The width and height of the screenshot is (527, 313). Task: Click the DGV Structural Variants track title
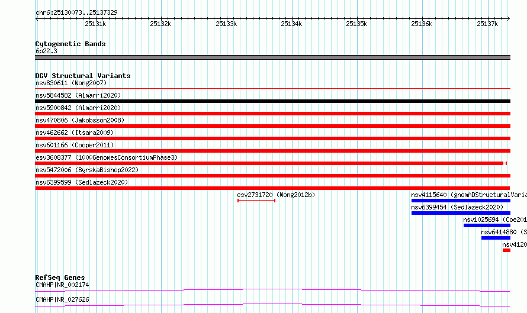83,76
